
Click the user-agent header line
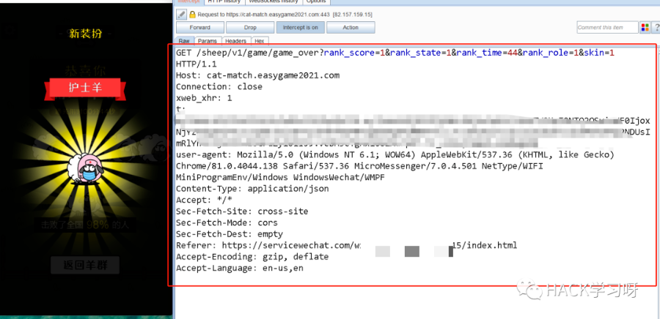[395, 155]
